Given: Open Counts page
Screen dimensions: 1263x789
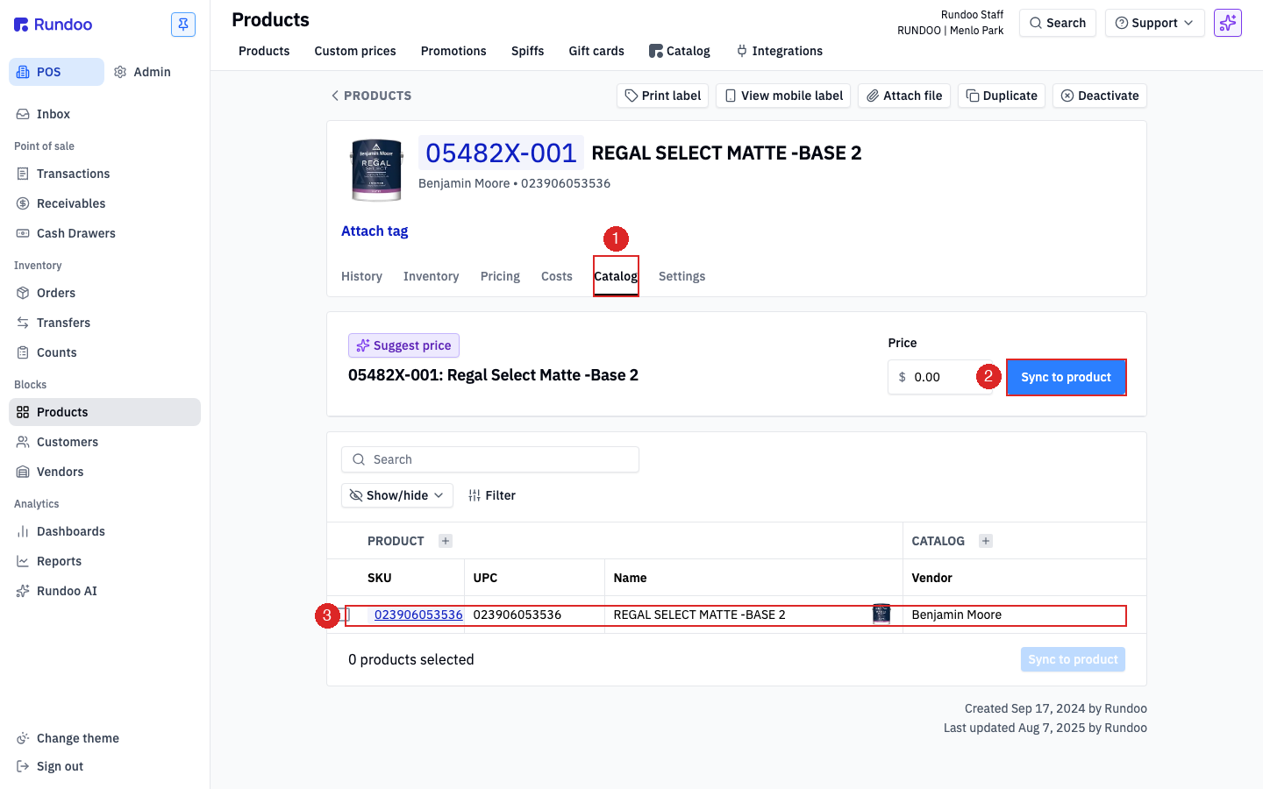Looking at the screenshot, I should 105,352.
